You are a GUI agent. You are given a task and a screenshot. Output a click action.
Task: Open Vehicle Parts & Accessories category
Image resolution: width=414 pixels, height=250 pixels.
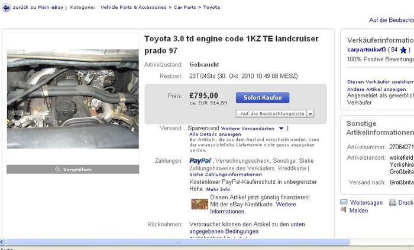pos(133,7)
